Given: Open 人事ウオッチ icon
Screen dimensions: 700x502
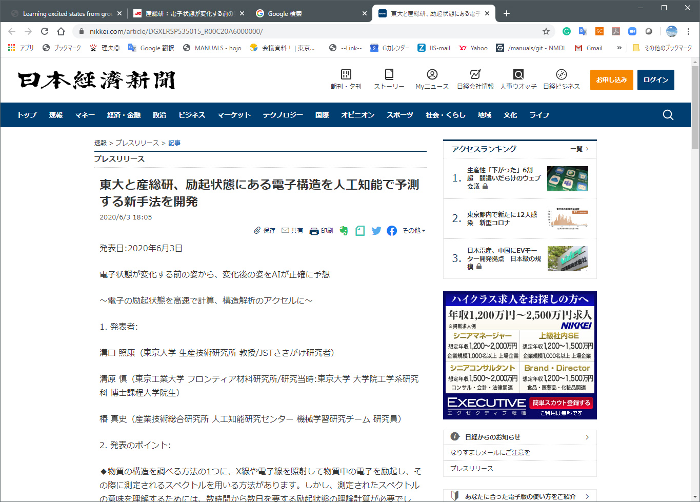Looking at the screenshot, I should coord(518,79).
